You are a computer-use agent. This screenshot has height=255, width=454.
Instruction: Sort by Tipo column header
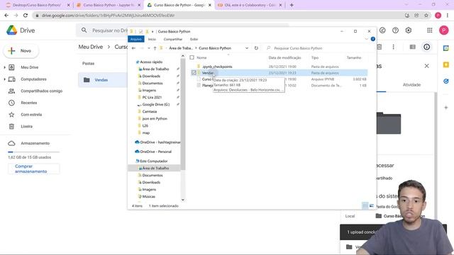(x=315, y=58)
